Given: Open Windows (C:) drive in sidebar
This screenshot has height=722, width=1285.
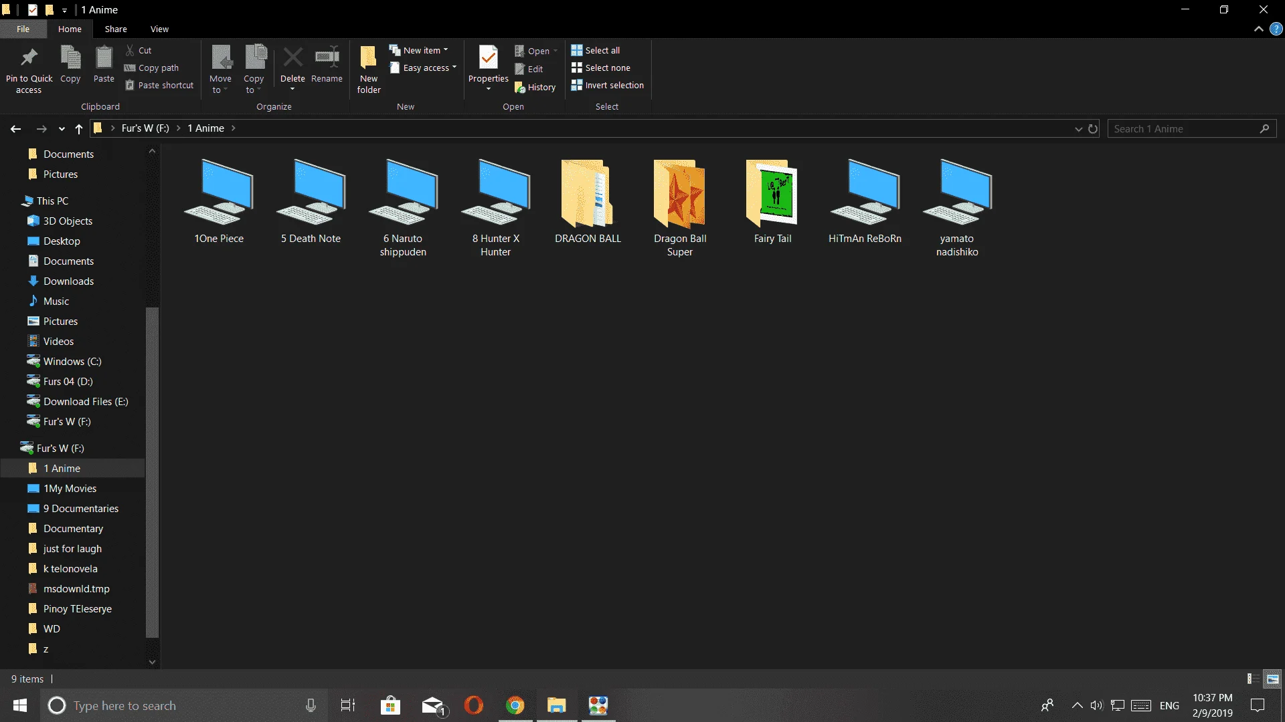Looking at the screenshot, I should 72,361.
